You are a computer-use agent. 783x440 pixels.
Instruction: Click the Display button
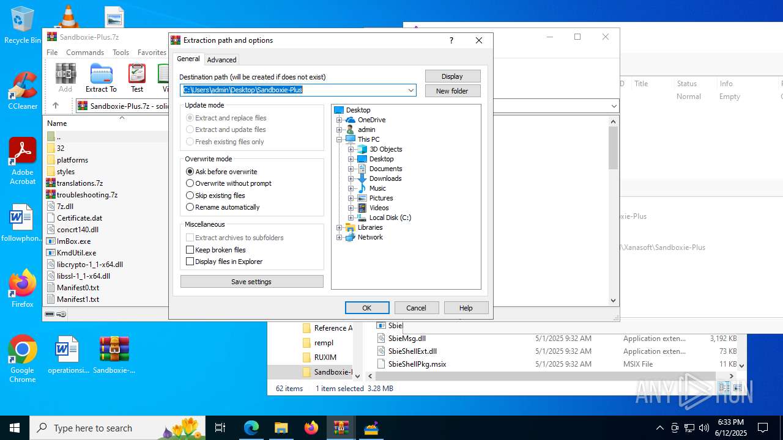tap(453, 76)
